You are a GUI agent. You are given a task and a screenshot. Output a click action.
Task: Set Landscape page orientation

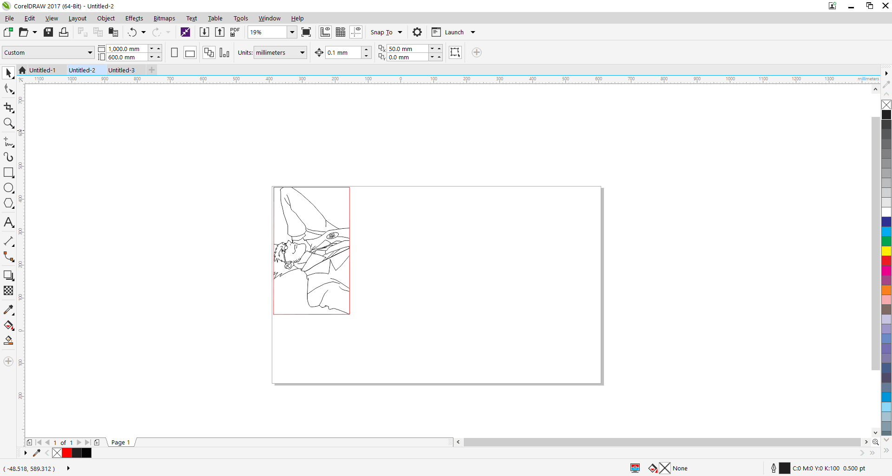click(x=190, y=52)
